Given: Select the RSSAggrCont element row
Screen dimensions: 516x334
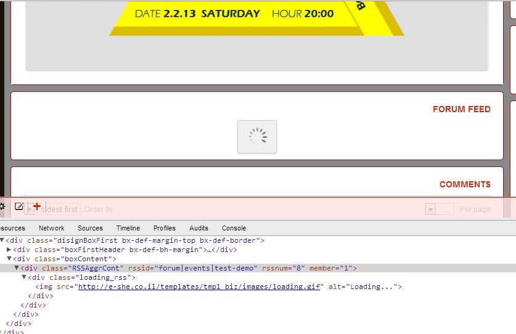Looking at the screenshot, I should pos(258,268).
